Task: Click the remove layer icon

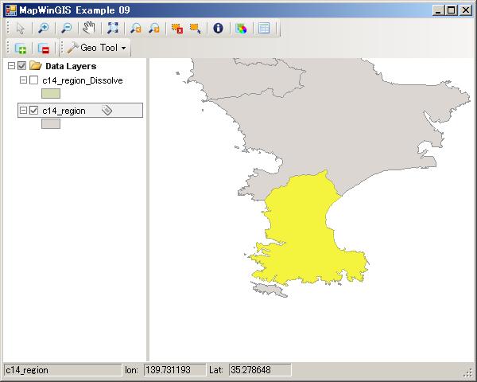Action: (43, 48)
